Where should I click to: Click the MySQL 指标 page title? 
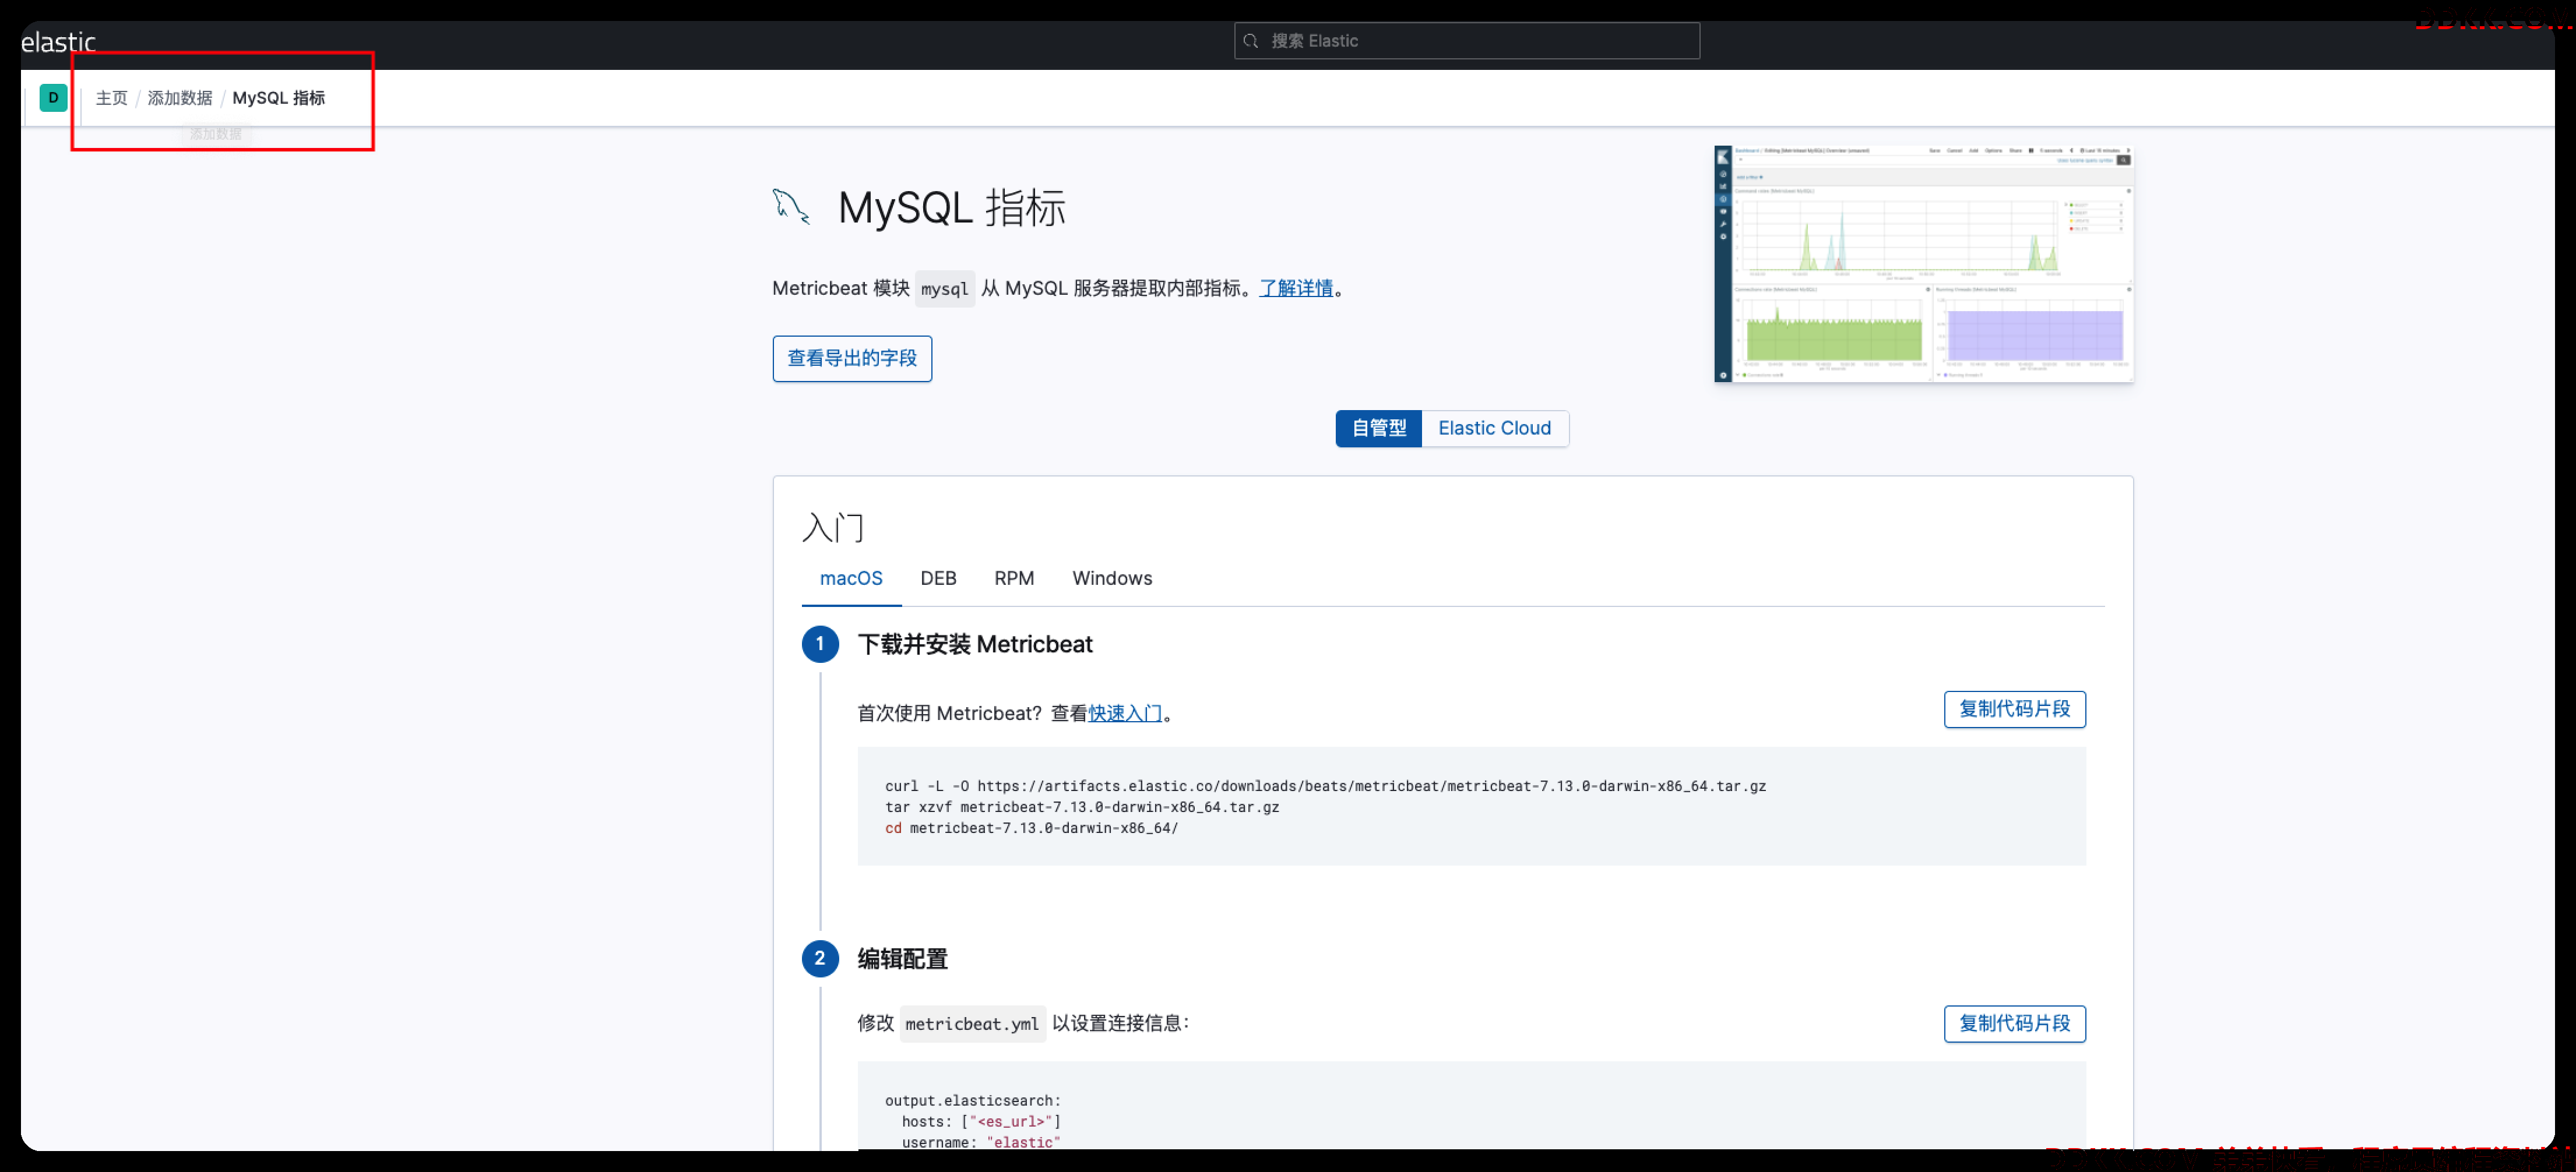click(x=951, y=208)
